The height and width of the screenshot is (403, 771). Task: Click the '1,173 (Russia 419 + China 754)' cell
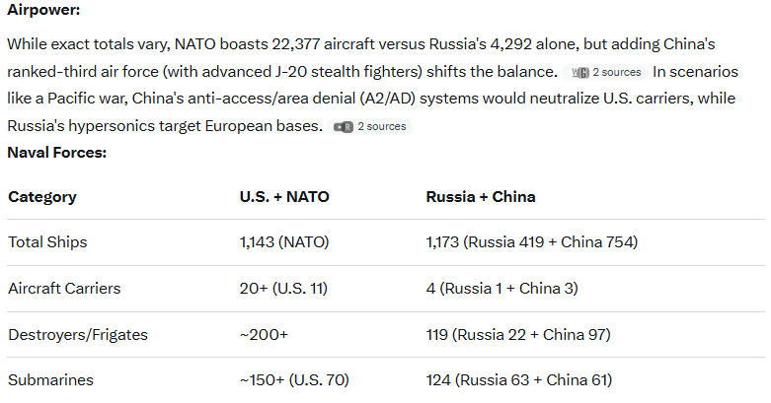click(532, 242)
